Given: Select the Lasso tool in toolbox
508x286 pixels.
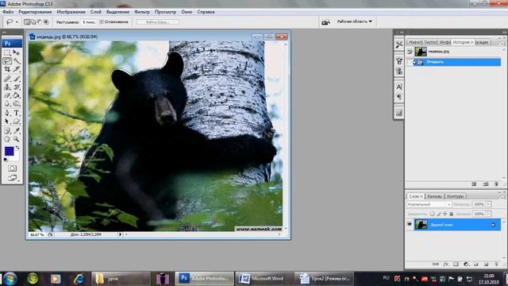Looking at the screenshot, I should [x=7, y=61].
